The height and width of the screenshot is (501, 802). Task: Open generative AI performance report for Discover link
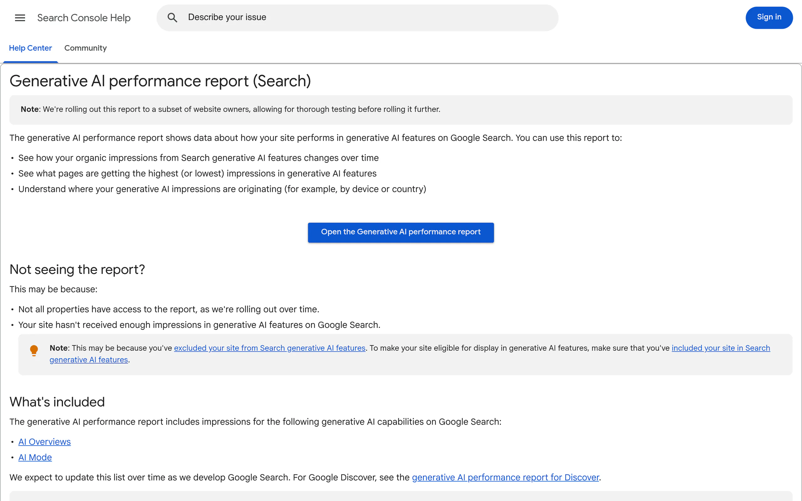click(x=505, y=477)
